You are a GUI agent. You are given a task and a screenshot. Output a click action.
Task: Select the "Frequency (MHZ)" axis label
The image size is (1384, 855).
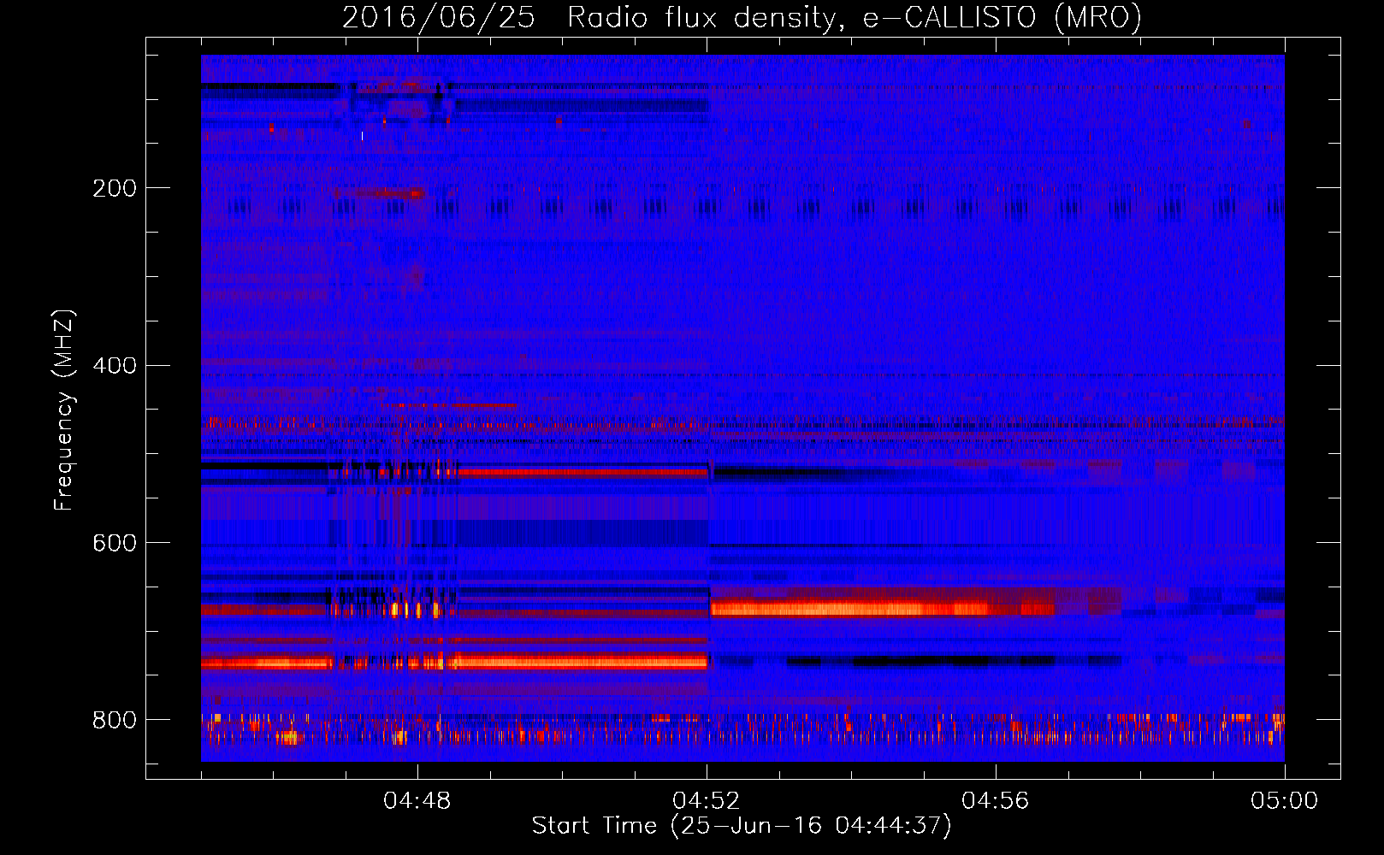[64, 410]
